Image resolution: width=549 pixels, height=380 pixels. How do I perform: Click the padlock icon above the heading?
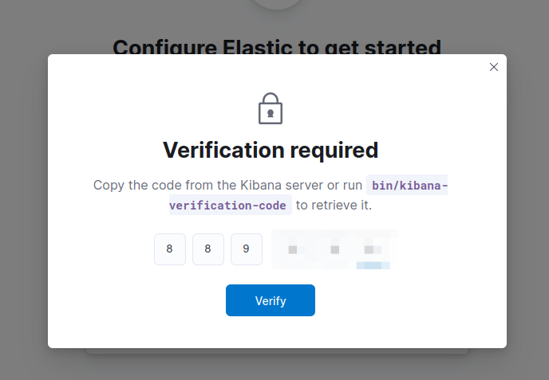[x=271, y=108]
